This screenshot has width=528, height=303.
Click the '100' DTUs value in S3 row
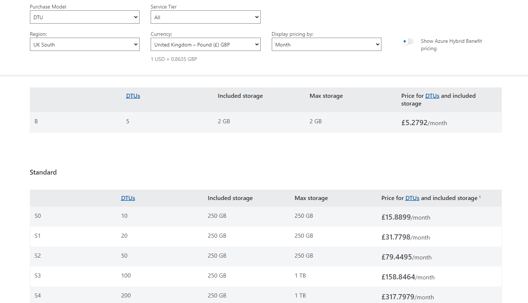126,276
